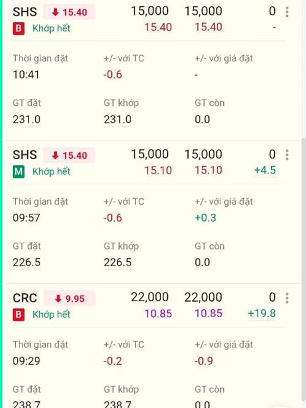306x408 pixels.
Task: Tap the +0.3 price difference value
Action: tap(206, 218)
